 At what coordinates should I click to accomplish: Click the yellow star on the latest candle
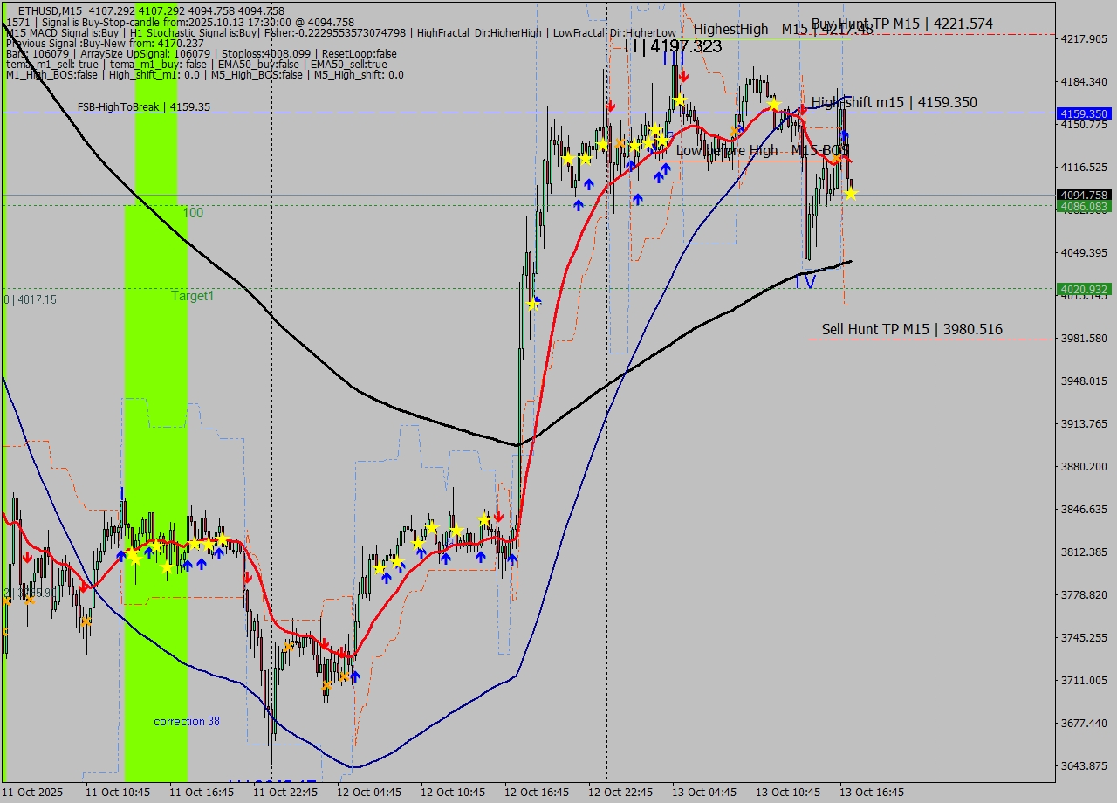850,193
